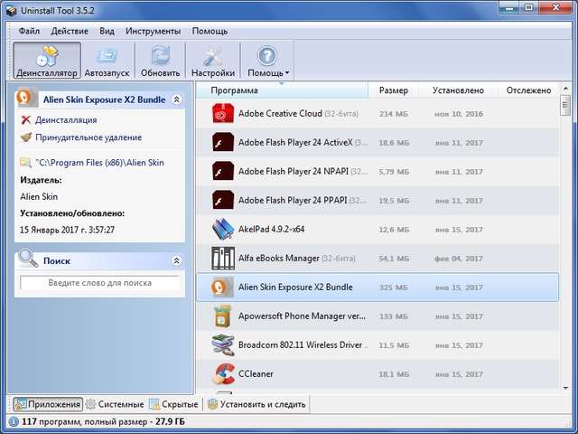Open Настройки tools icon

click(213, 55)
